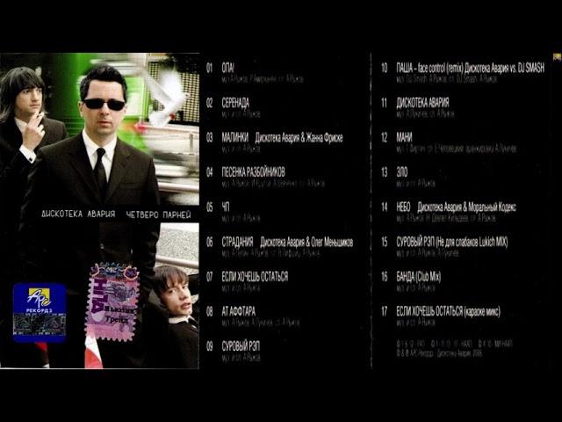Click track 01 title "ОПА!"

[x=228, y=69]
